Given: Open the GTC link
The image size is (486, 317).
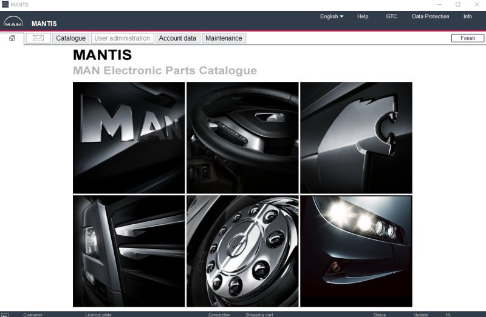Looking at the screenshot, I should [x=392, y=16].
